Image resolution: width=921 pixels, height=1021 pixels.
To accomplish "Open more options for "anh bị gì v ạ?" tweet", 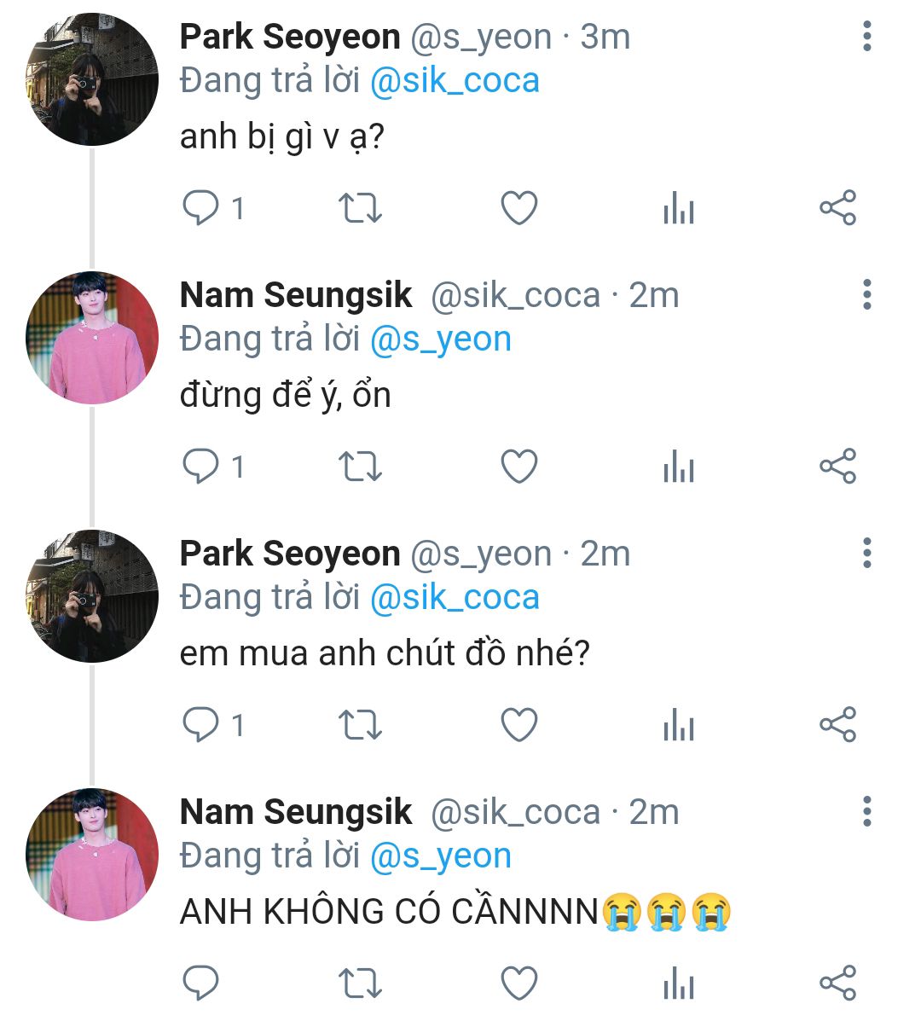I will (x=866, y=37).
